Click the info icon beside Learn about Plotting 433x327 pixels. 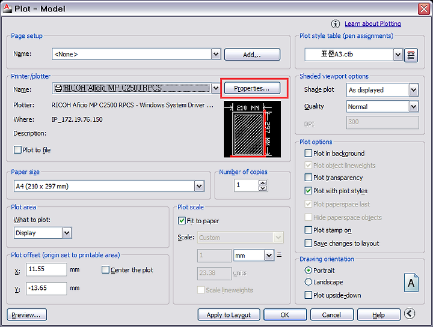pyautogui.click(x=335, y=24)
